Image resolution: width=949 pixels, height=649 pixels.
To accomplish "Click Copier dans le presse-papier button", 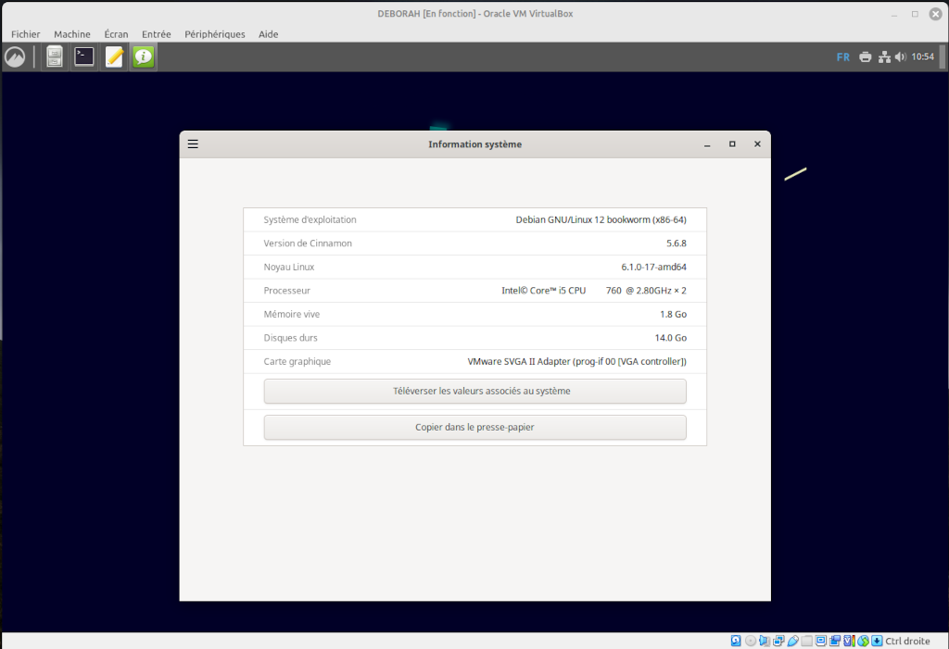I will 474,428.
